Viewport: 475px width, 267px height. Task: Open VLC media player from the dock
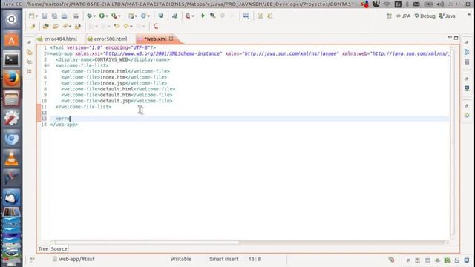pos(11,158)
